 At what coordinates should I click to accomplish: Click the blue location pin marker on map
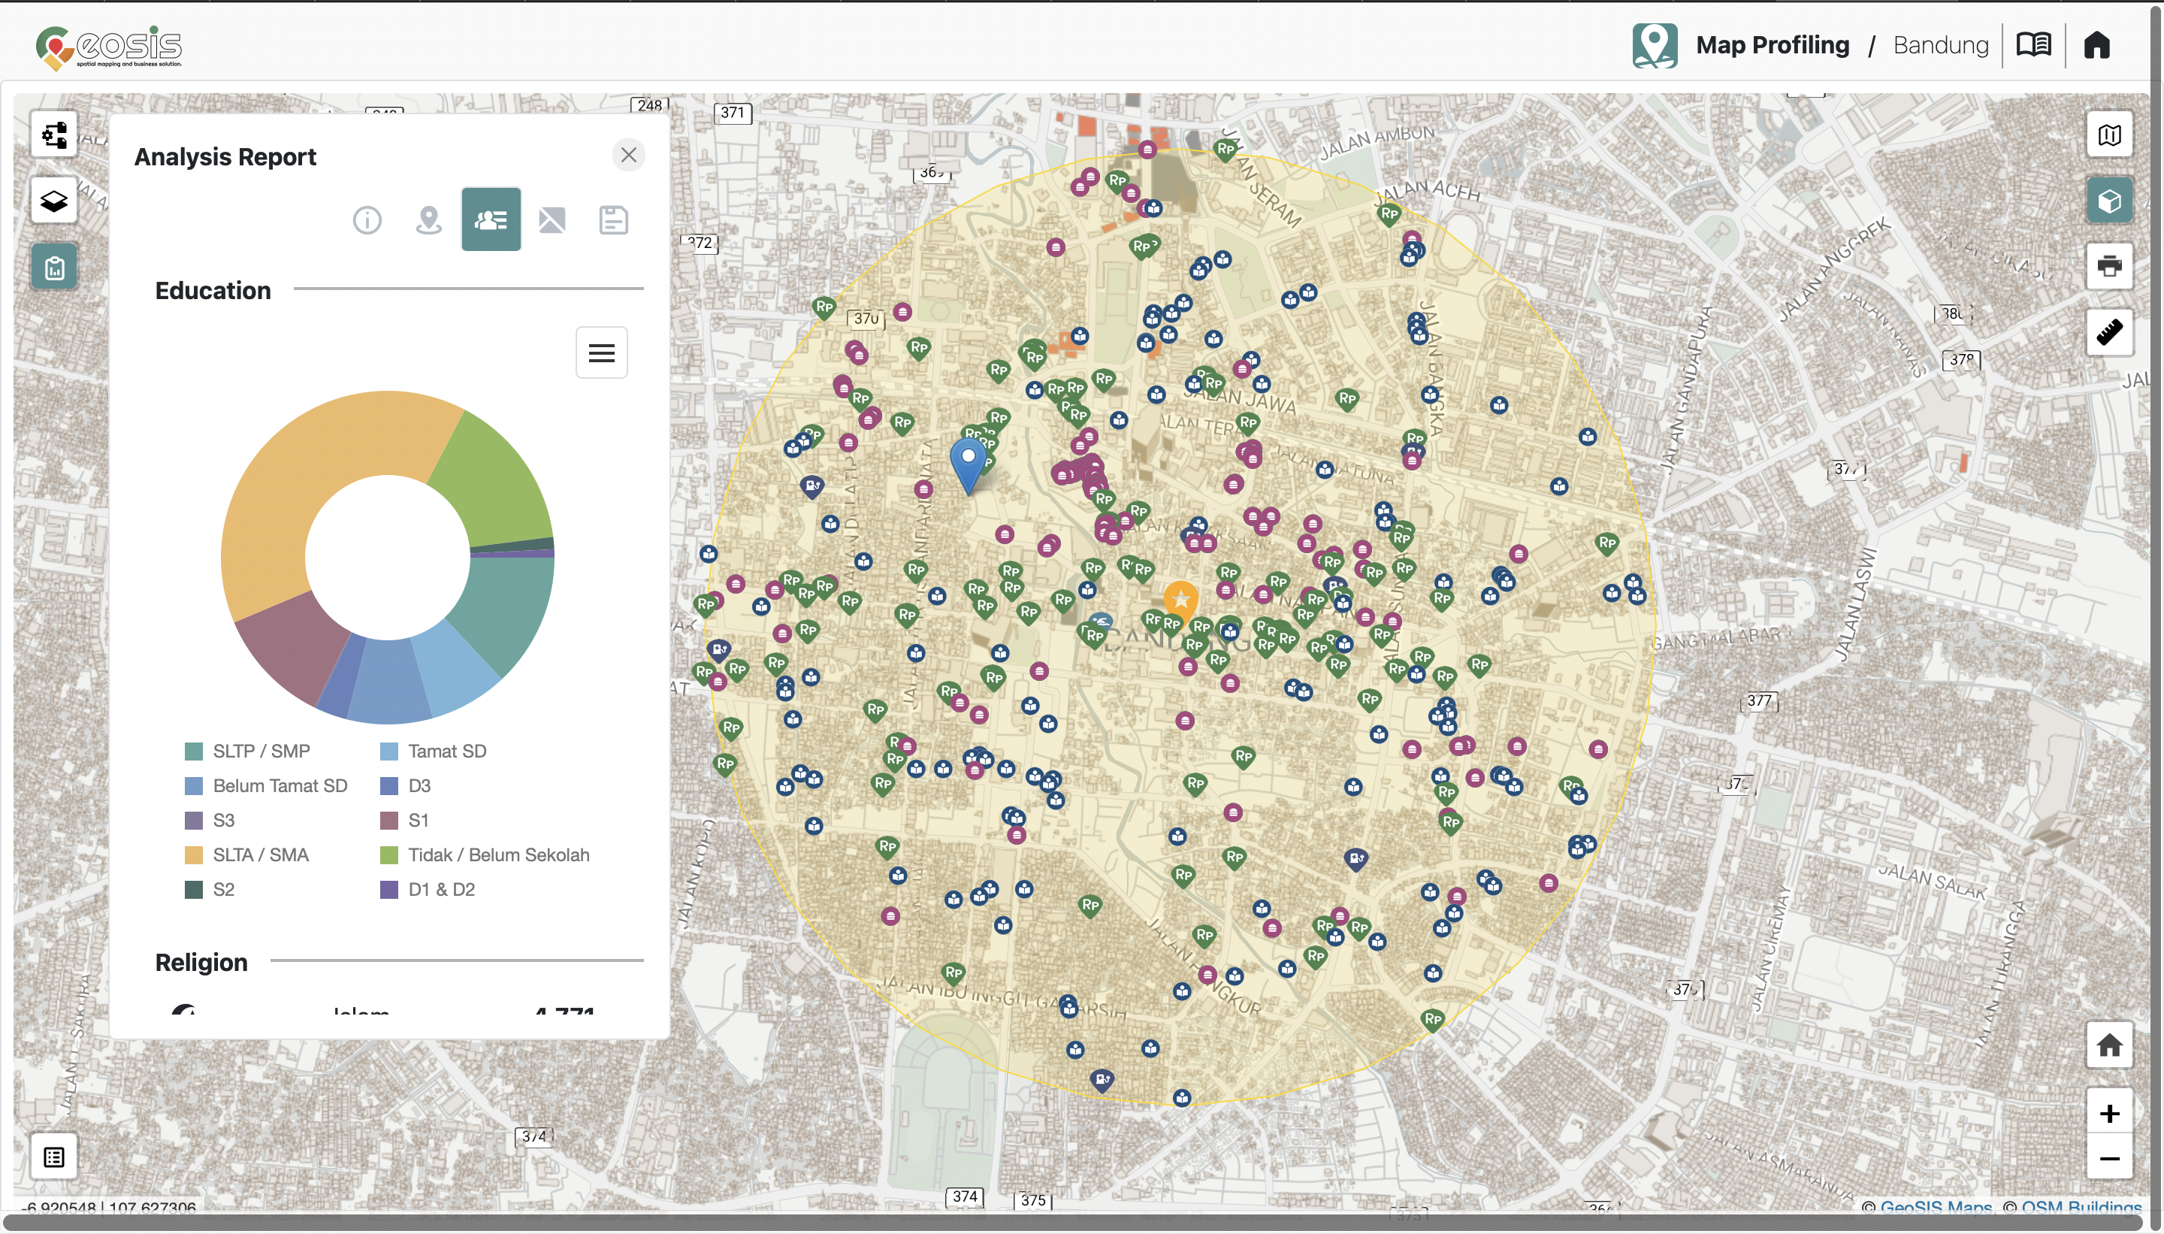(x=968, y=464)
